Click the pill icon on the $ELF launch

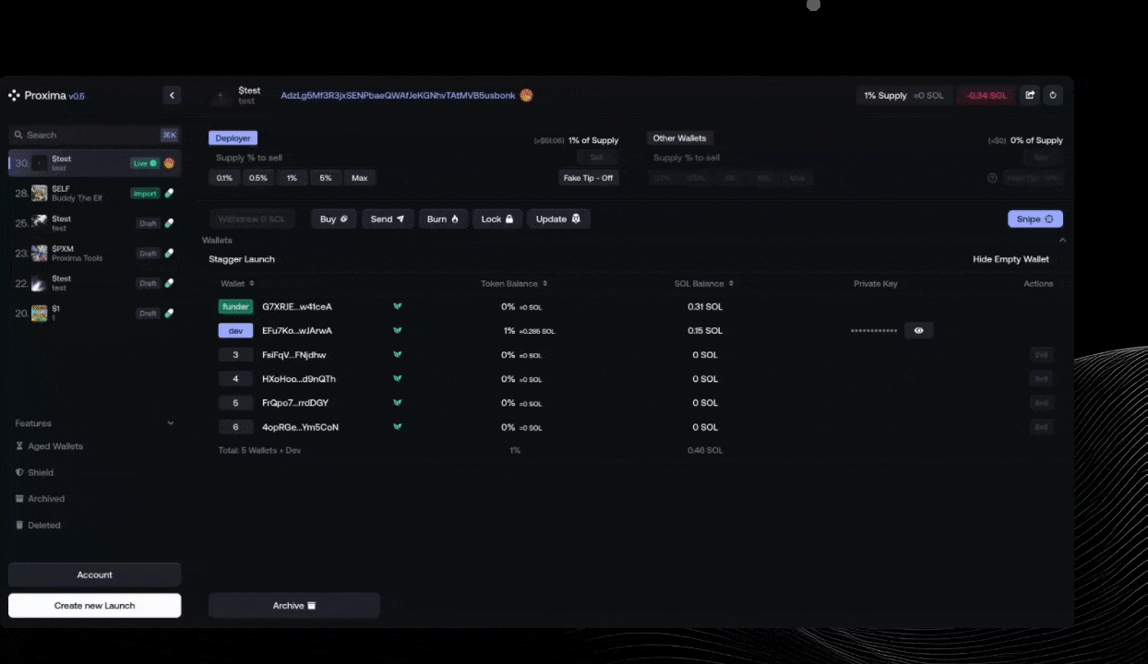tap(169, 193)
